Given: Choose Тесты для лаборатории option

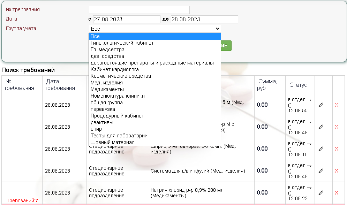Looking at the screenshot, I should 155,136.
